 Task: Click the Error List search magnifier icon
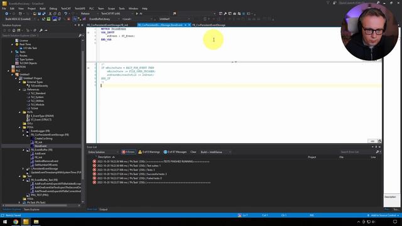coord(378,152)
